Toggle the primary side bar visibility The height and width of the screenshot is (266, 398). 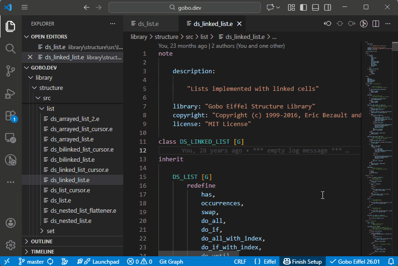click(x=303, y=7)
